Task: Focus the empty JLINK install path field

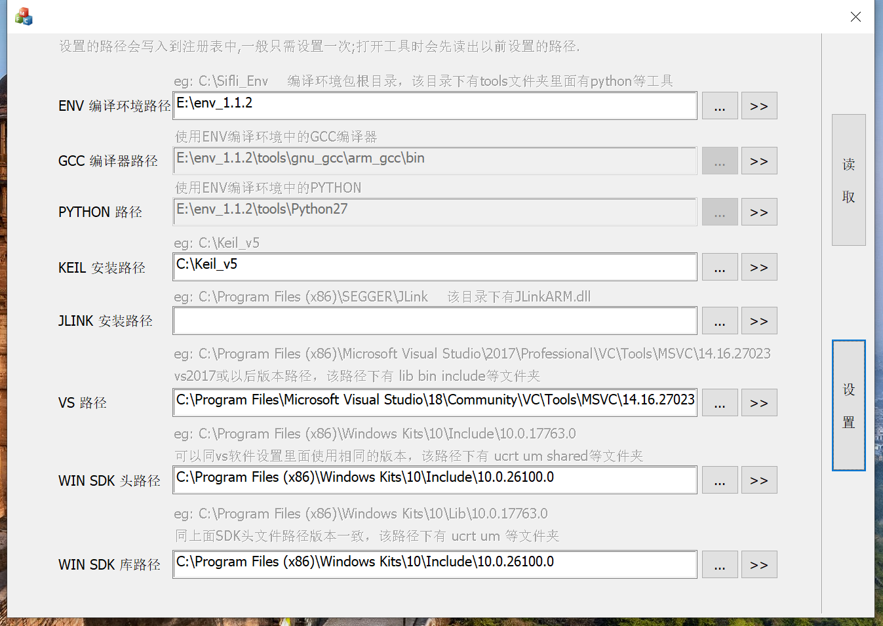Action: pos(435,321)
